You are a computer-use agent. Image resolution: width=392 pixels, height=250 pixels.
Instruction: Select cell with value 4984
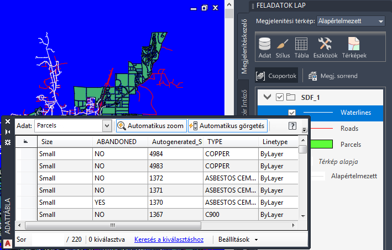point(175,154)
